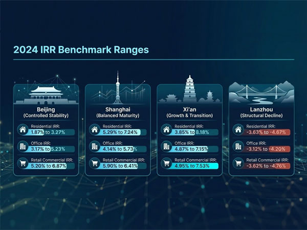Click the Lanzhou residential bar -3.63% to -4.67%
Viewport: 307px width, 230px height.
tap(266, 132)
